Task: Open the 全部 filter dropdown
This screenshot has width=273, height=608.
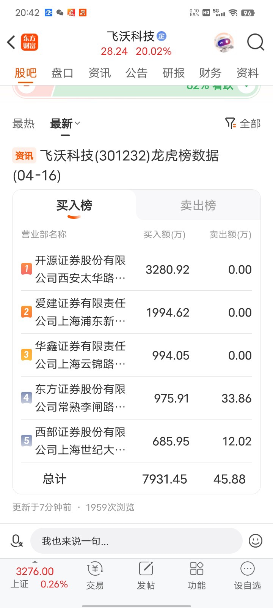Action: pos(243,123)
